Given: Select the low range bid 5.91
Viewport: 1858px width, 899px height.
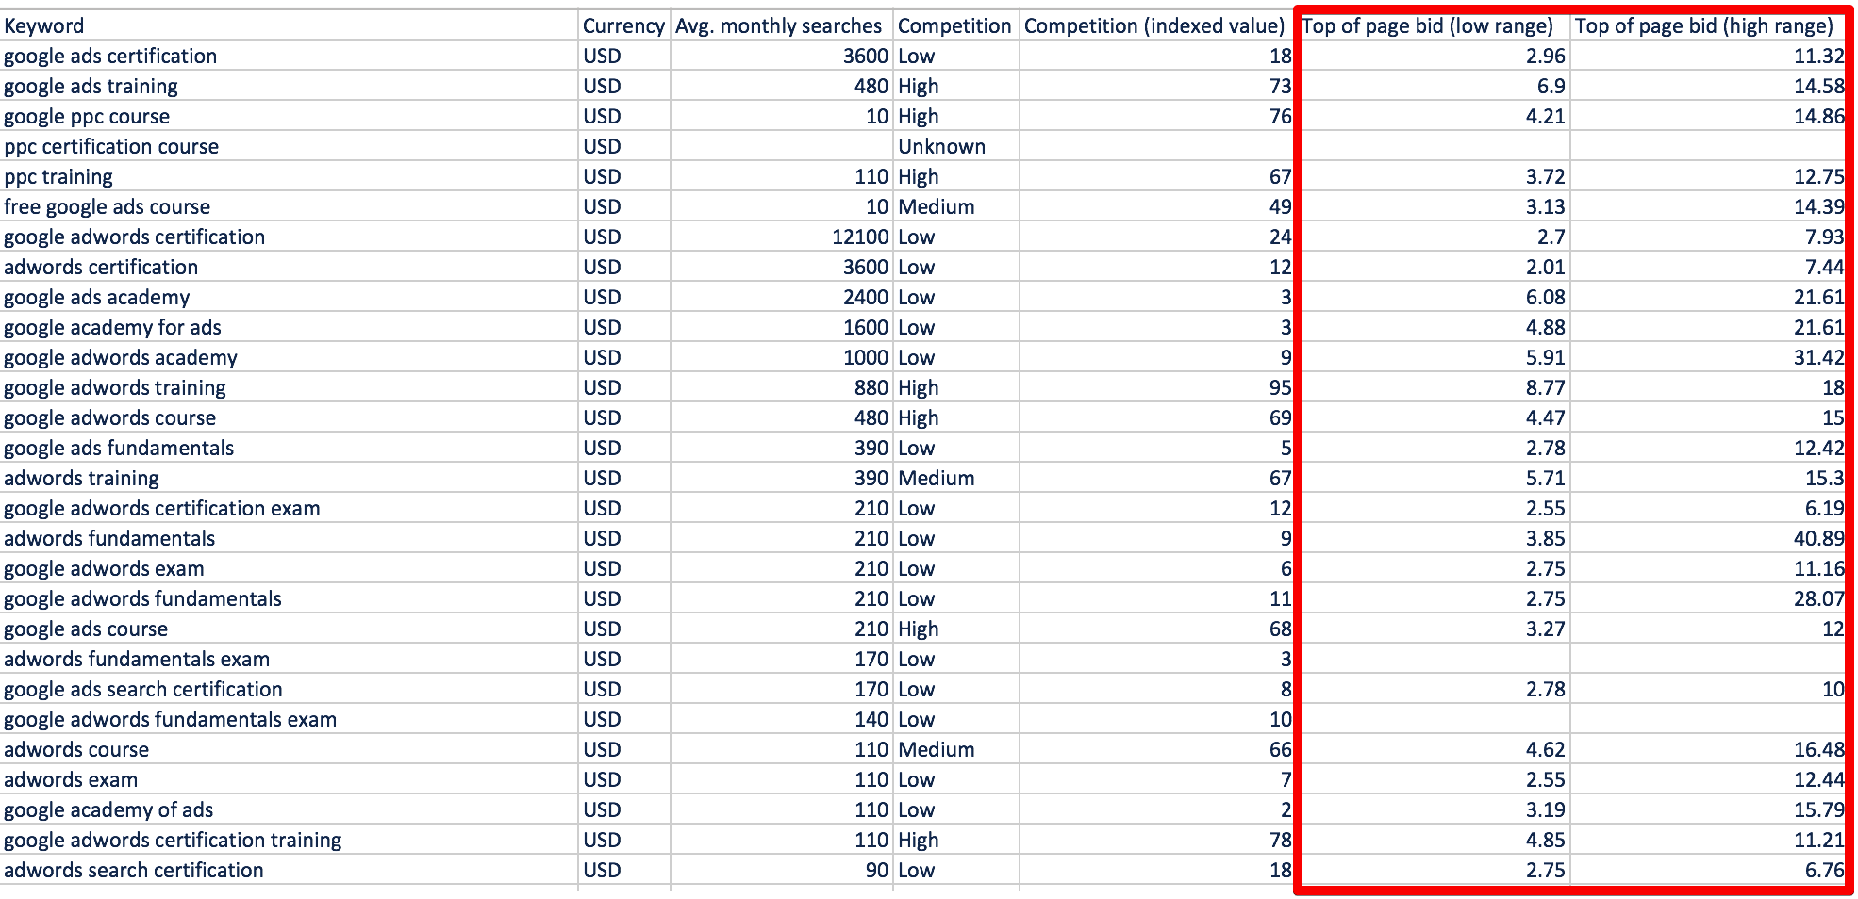Looking at the screenshot, I should [x=1434, y=357].
